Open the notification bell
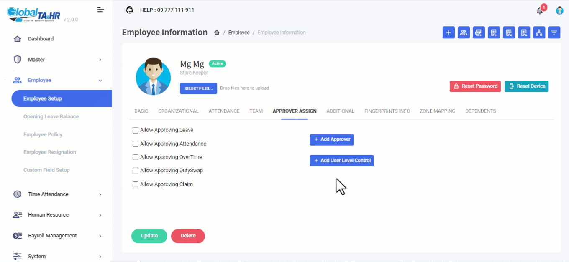This screenshot has width=569, height=262. (540, 11)
